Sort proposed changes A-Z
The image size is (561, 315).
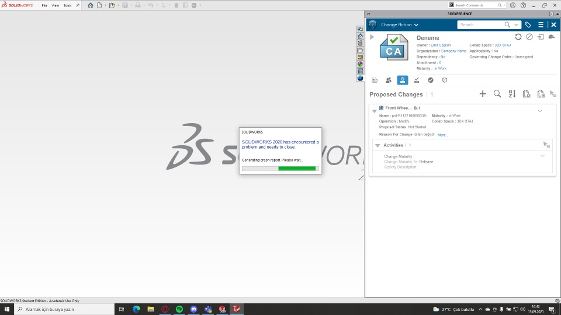(x=512, y=93)
